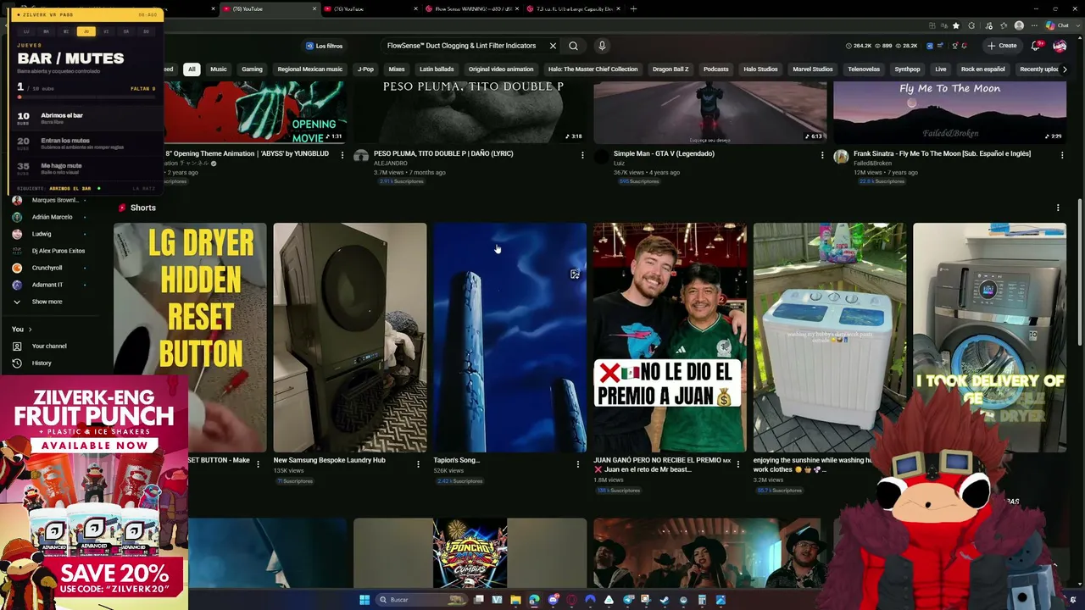The image size is (1085, 610).
Task: Select the Music filter chip
Action: [219, 69]
